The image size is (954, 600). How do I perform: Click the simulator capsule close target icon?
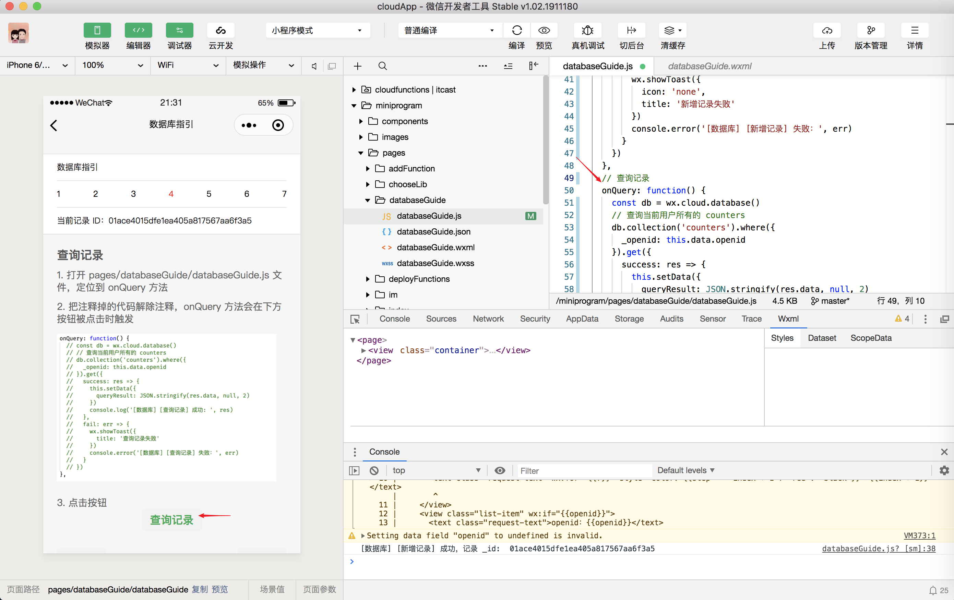[278, 125]
